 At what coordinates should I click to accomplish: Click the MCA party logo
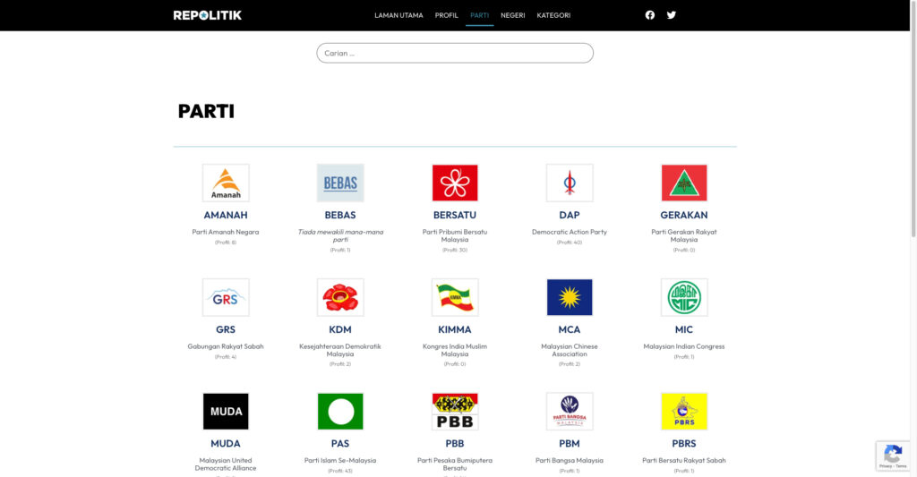coord(570,297)
